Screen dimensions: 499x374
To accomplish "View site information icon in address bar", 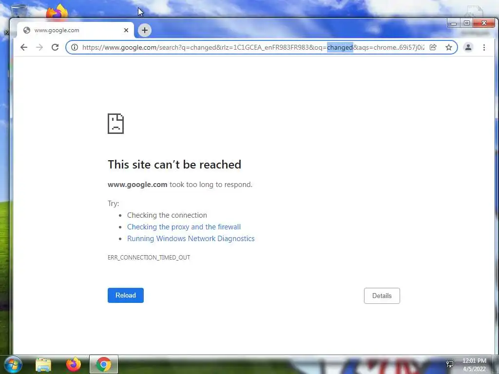I will point(75,47).
